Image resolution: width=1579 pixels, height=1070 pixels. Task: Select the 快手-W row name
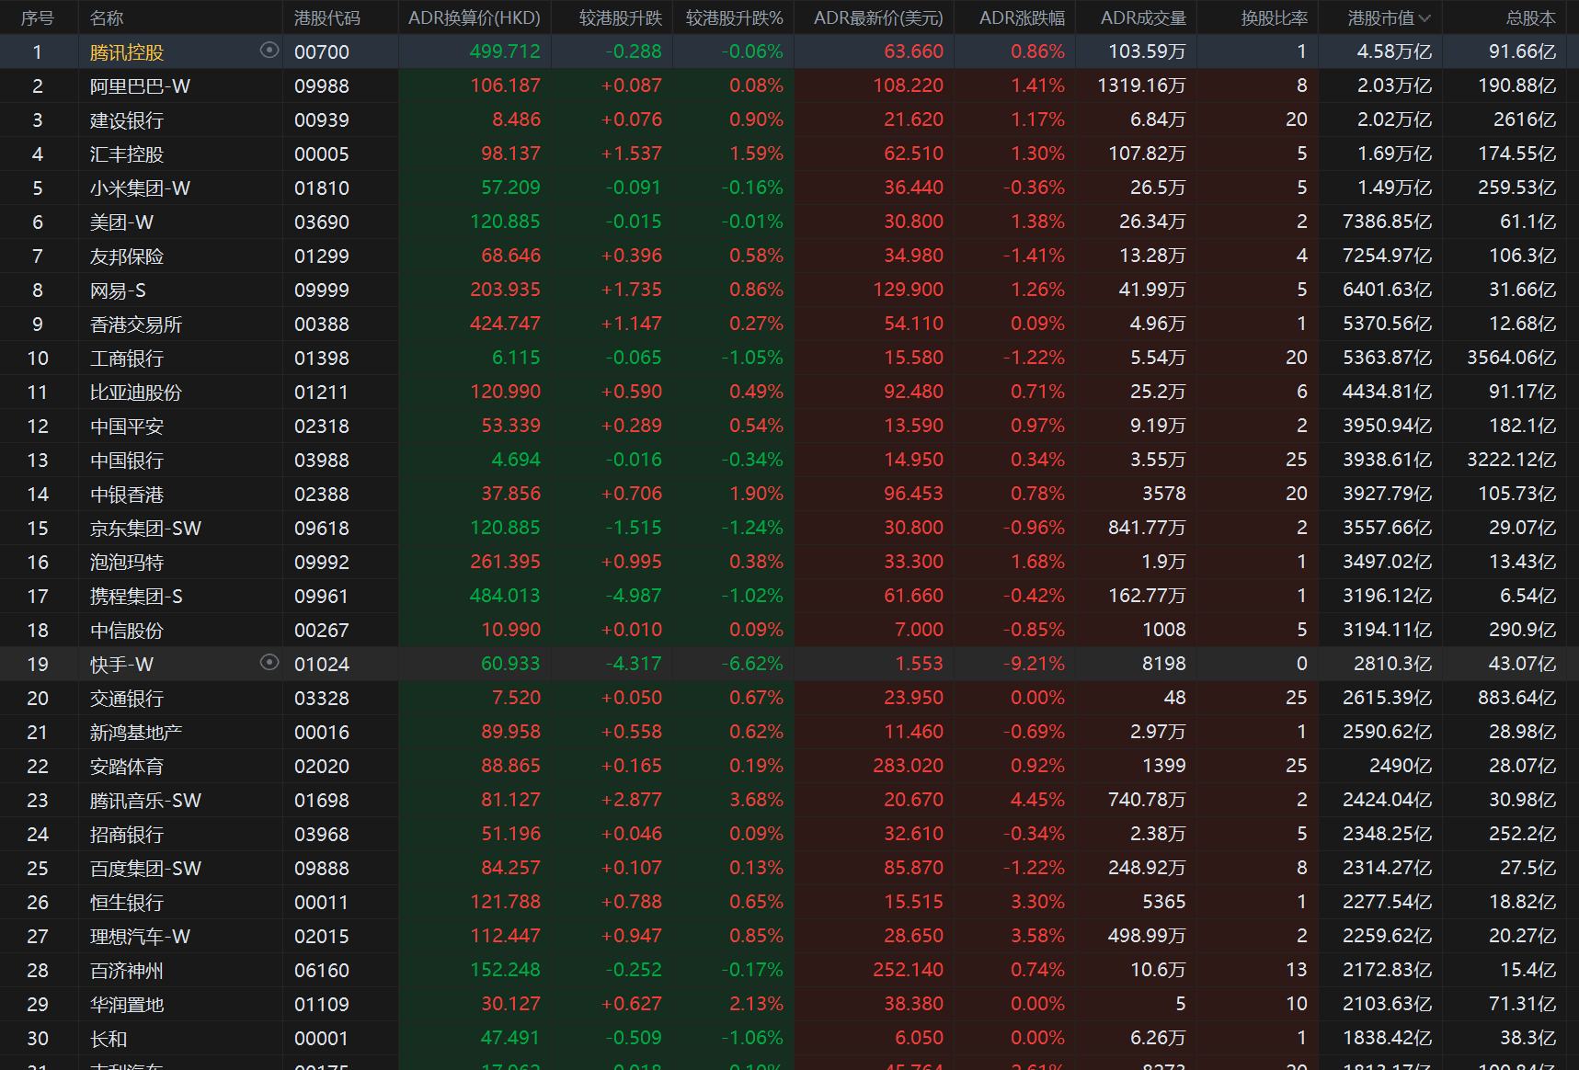tap(121, 665)
